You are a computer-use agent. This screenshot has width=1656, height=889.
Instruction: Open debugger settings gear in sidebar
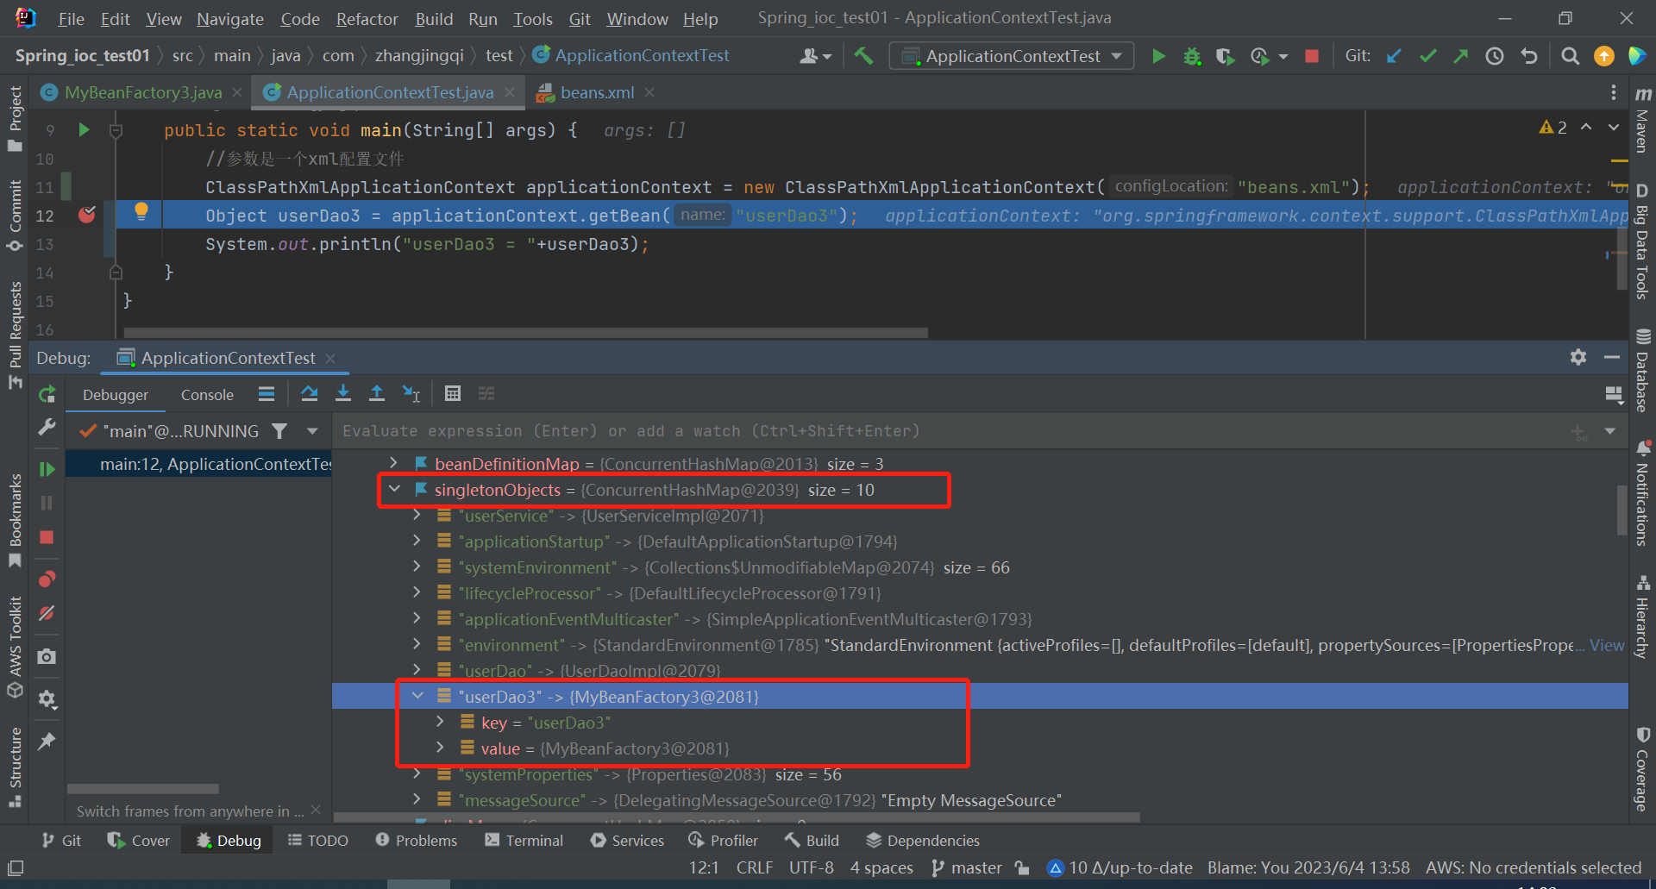tap(47, 699)
